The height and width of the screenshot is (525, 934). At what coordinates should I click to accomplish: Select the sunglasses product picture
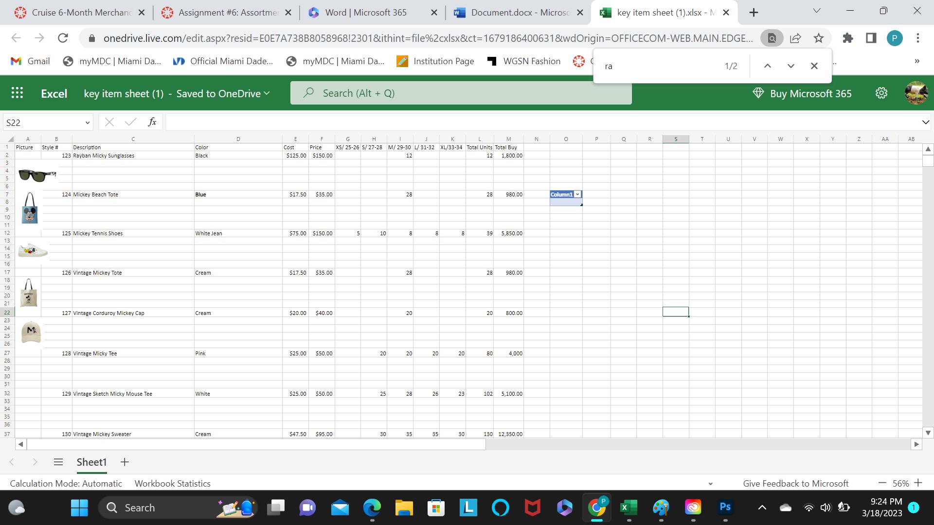coord(37,175)
